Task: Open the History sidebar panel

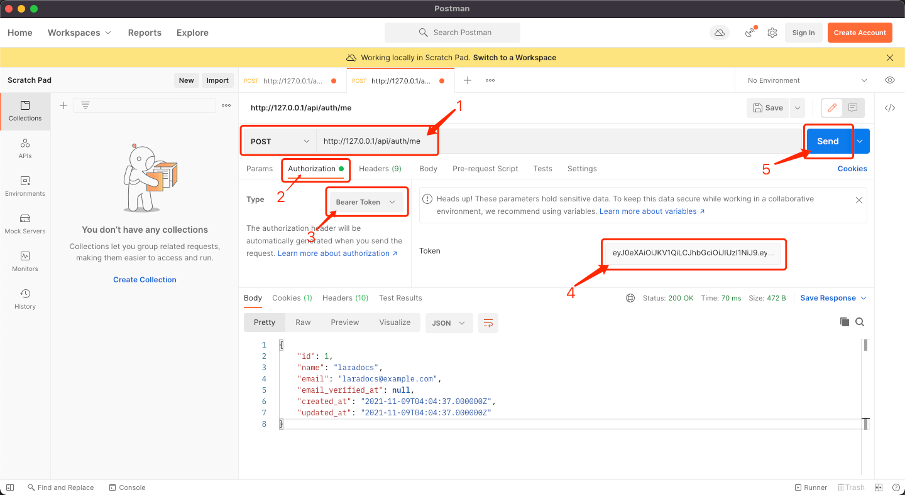Action: [x=25, y=299]
